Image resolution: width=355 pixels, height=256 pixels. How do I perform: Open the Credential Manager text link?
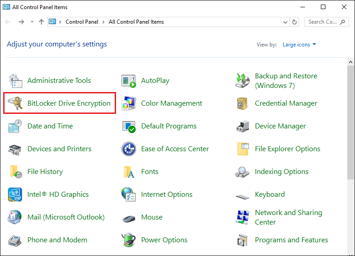(x=286, y=103)
